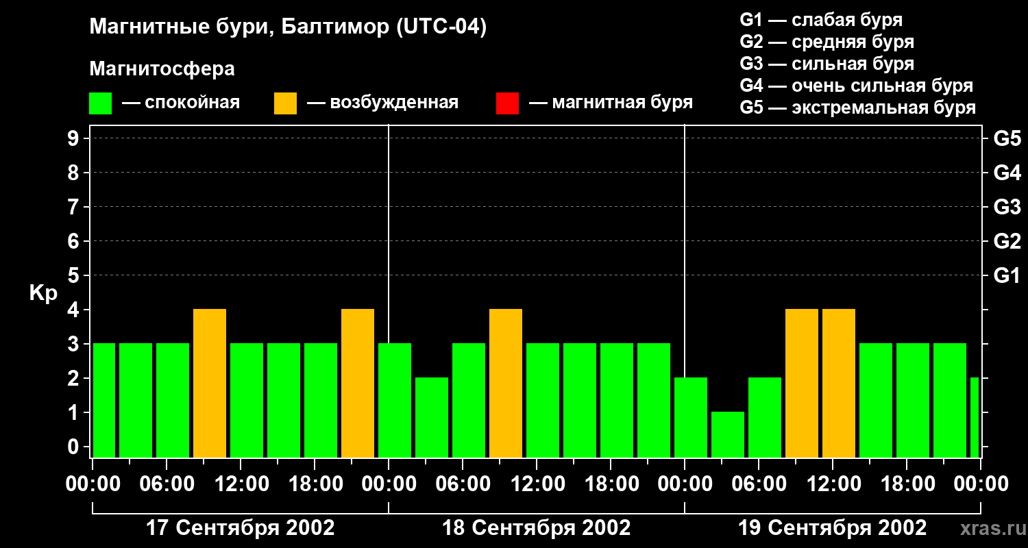The width and height of the screenshot is (1028, 548).
Task: Click the '18:00' time label under 19 September
Action: click(907, 484)
